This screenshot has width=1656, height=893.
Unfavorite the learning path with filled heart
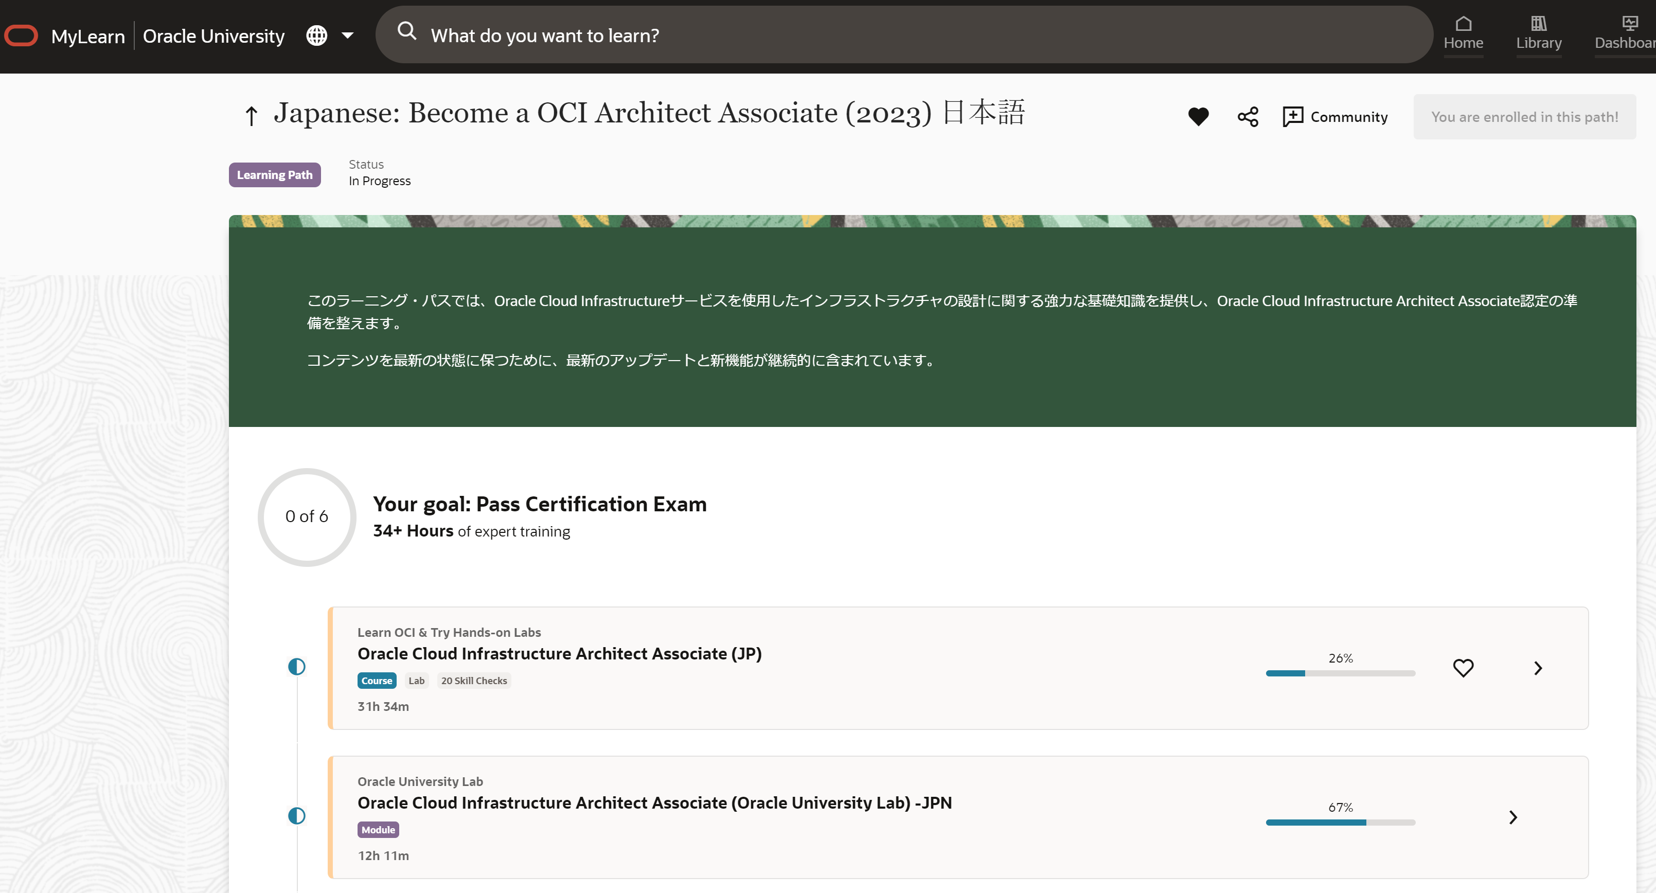tap(1198, 117)
